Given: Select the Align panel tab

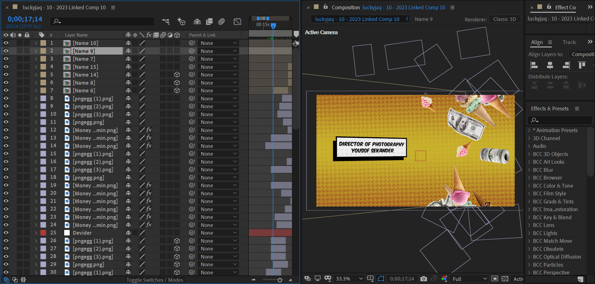Looking at the screenshot, I should (x=537, y=42).
